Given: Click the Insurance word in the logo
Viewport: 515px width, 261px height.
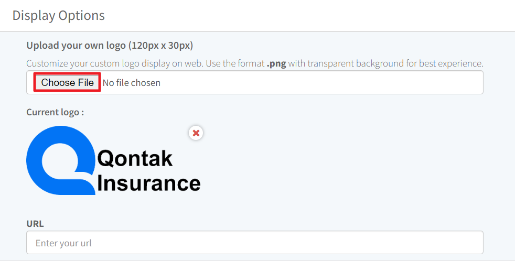Looking at the screenshot, I should pyautogui.click(x=149, y=183).
